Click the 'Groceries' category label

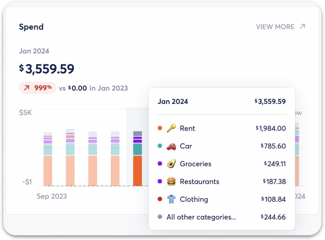[196, 164]
